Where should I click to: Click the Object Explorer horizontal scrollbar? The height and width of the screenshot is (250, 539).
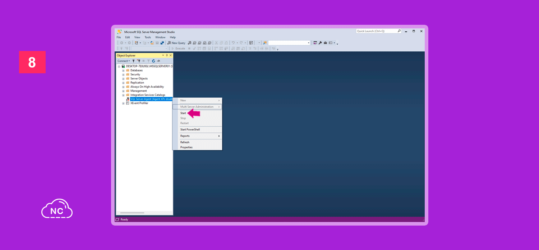click(132, 213)
